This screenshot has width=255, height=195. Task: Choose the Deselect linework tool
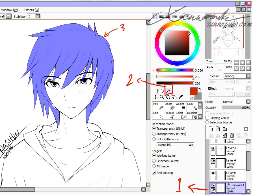point(192,115)
